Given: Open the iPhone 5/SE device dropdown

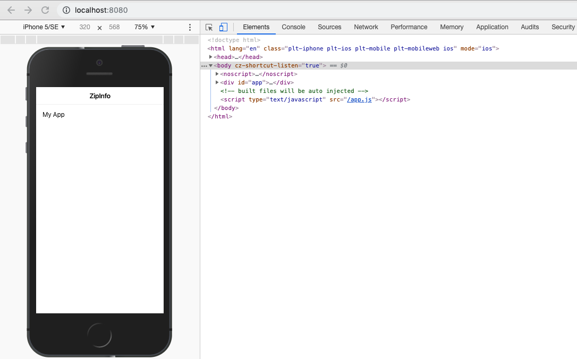Looking at the screenshot, I should [44, 27].
